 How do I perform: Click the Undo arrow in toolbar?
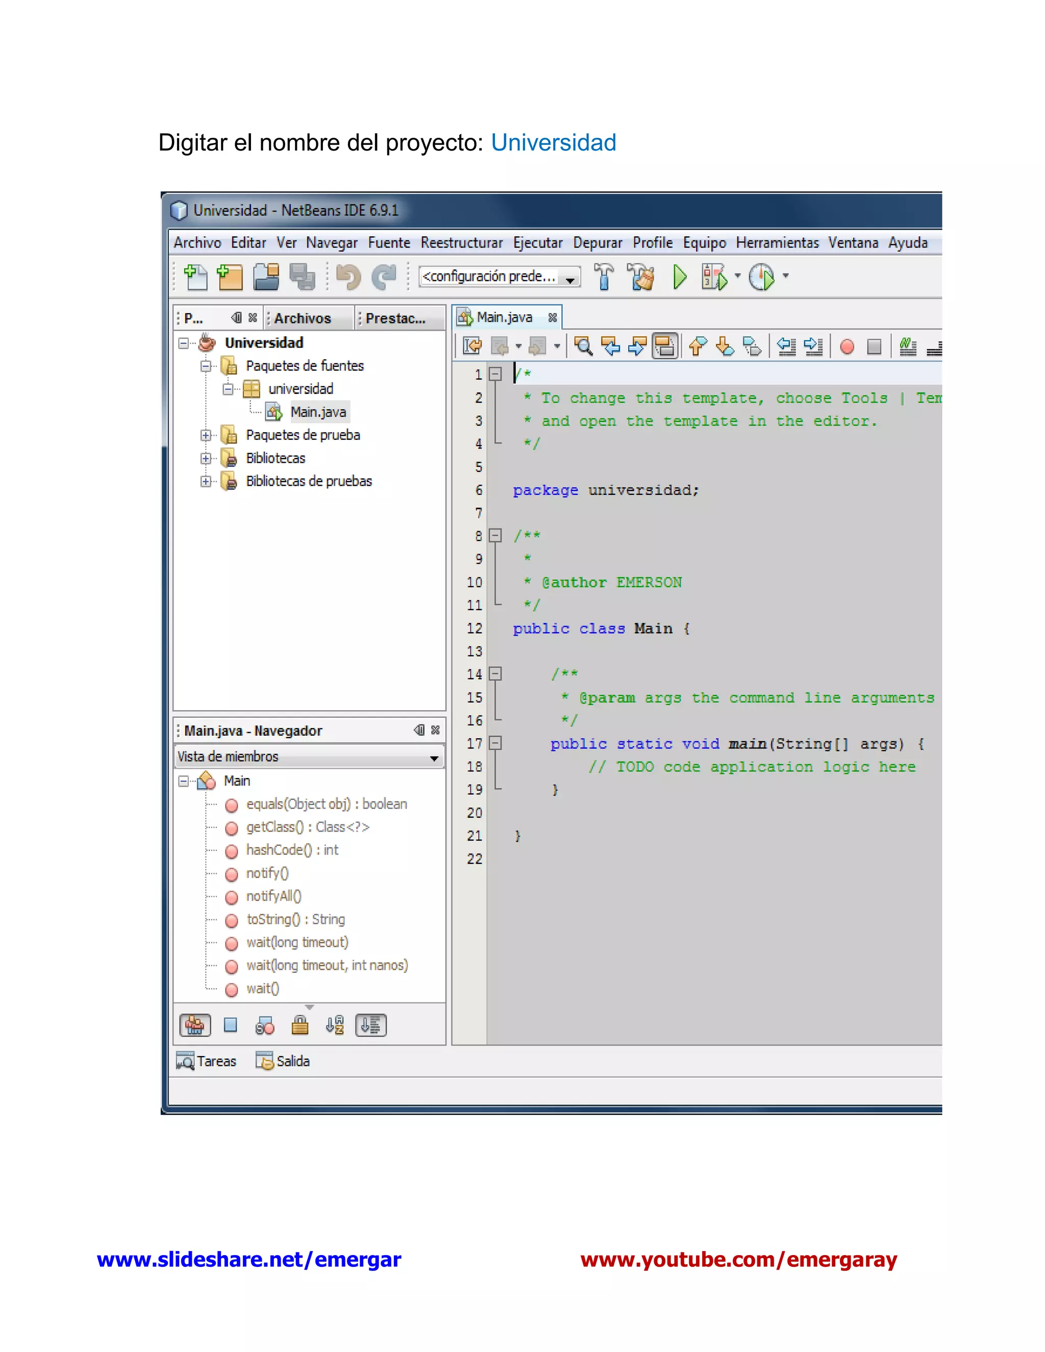click(x=348, y=276)
